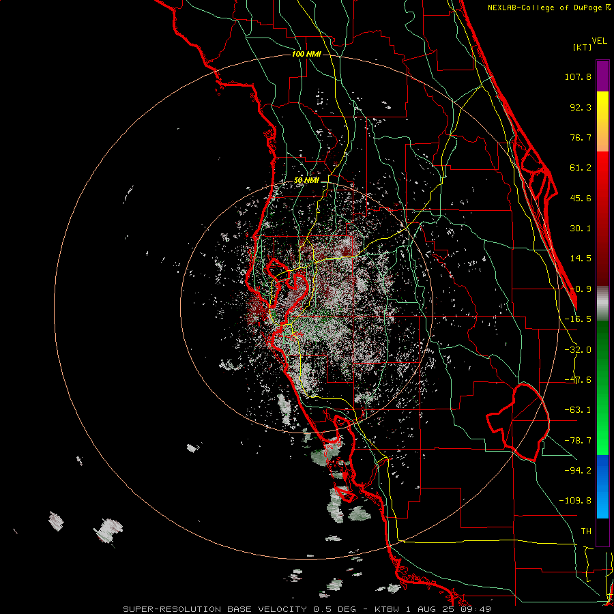Click the VEL legend title

click(x=599, y=41)
